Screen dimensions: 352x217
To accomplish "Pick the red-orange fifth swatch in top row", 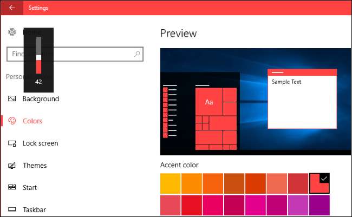I will [x=256, y=183].
